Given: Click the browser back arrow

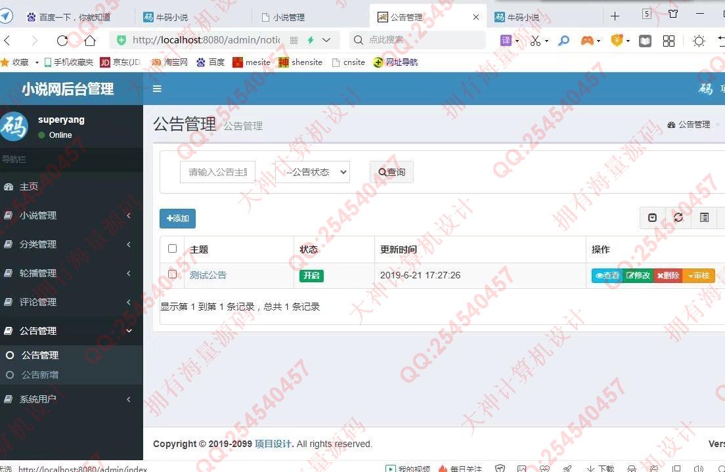Looking at the screenshot, I should point(7,41).
